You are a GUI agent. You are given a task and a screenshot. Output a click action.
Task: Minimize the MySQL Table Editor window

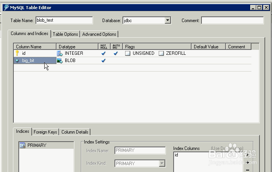pos(253,8)
